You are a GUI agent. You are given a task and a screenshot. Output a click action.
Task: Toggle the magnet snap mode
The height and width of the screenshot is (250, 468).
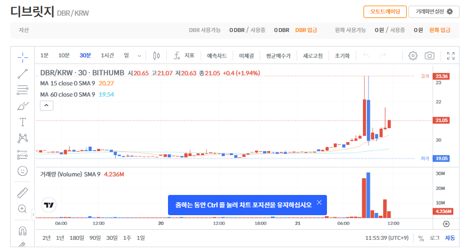point(22,230)
